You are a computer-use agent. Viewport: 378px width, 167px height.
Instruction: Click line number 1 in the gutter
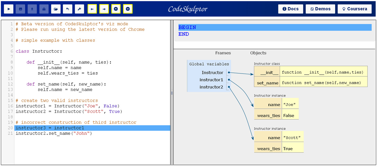pos(12,24)
